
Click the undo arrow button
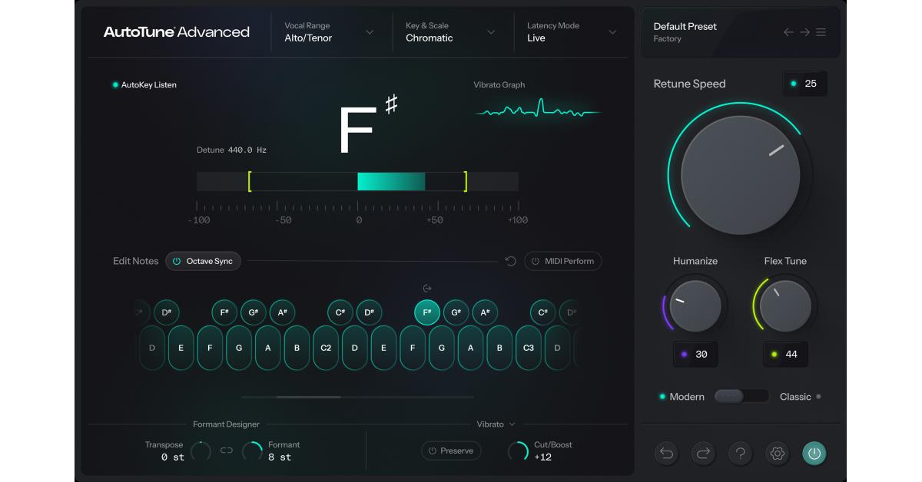pyautogui.click(x=666, y=454)
